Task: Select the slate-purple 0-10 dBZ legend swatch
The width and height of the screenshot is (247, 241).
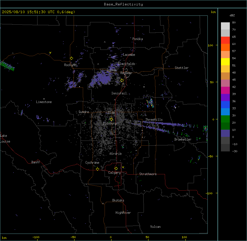Action: click(x=225, y=133)
